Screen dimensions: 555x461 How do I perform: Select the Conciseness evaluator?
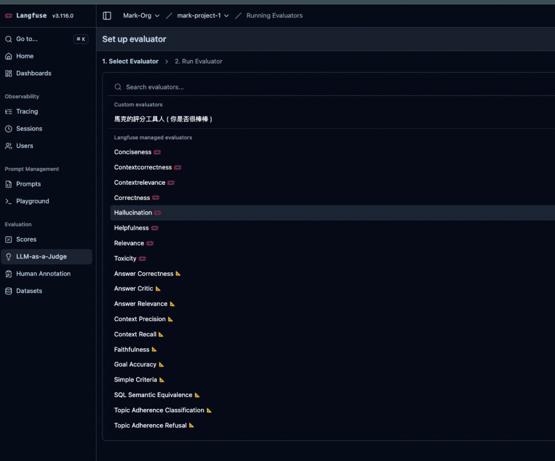point(333,152)
